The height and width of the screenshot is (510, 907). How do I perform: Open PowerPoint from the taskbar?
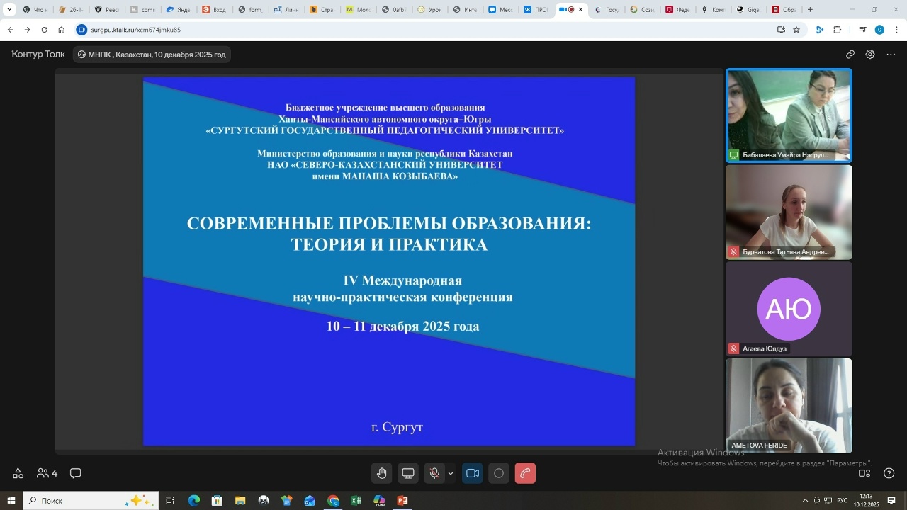pyautogui.click(x=402, y=501)
